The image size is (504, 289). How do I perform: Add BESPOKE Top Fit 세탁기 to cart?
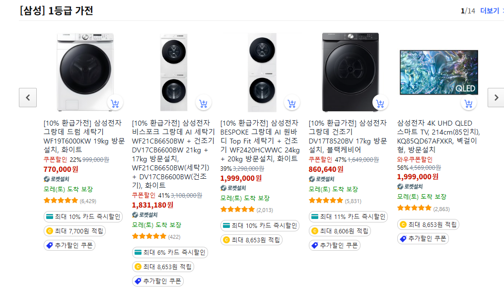pyautogui.click(x=291, y=103)
